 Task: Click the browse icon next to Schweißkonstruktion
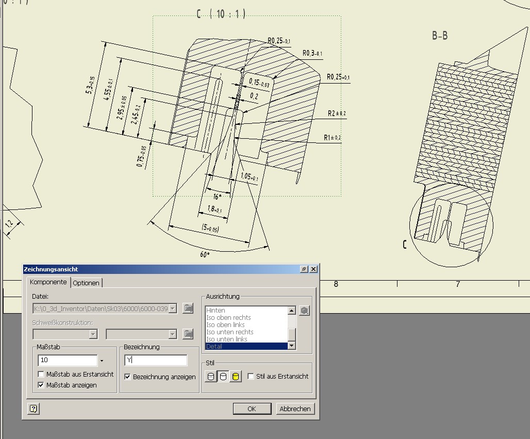pos(188,334)
